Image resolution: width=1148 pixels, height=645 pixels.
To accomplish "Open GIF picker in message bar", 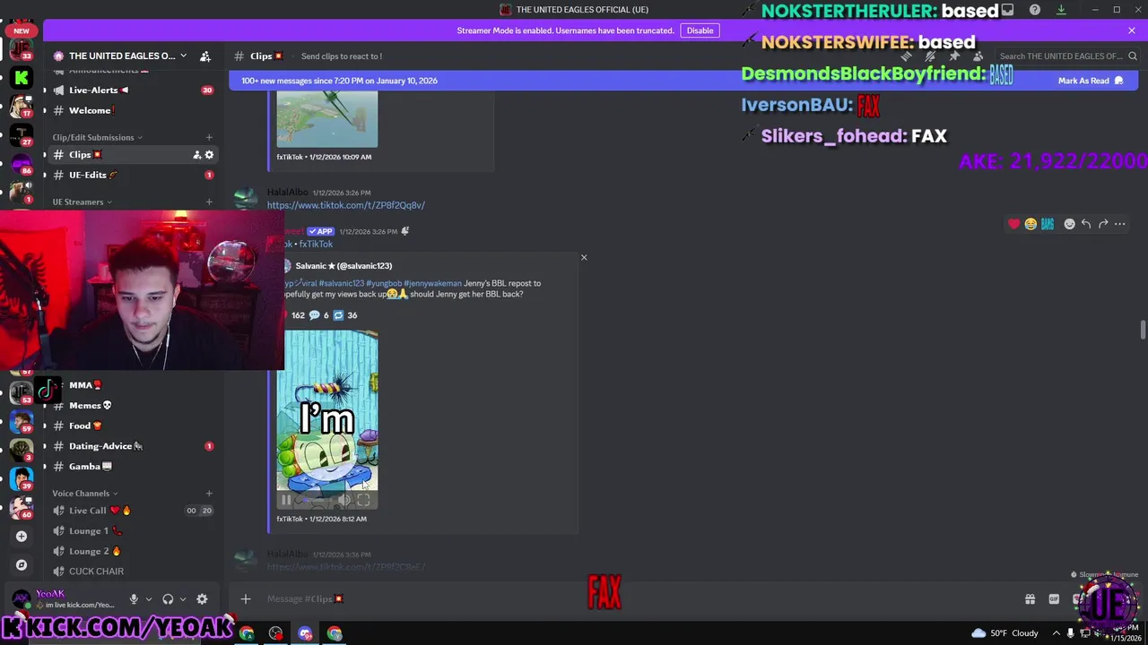I will 1054,599.
